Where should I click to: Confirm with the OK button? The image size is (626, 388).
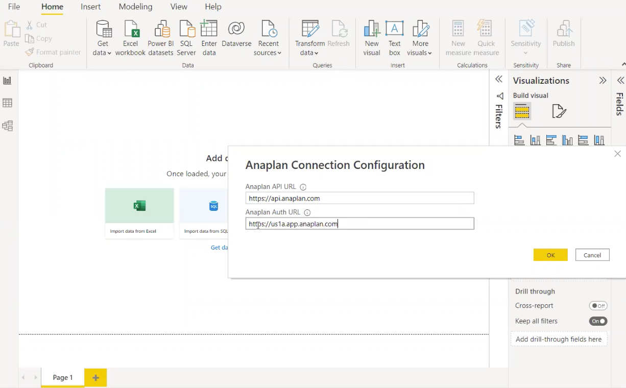tap(550, 255)
